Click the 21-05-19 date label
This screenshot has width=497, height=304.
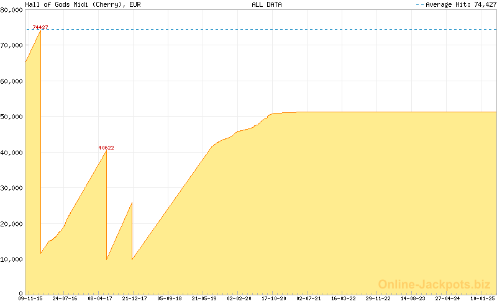[204, 298]
